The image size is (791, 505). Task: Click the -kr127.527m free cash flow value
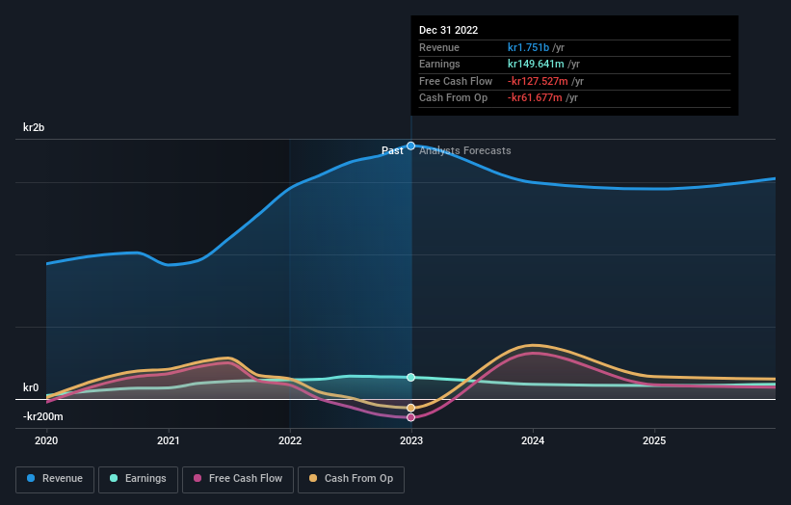538,81
